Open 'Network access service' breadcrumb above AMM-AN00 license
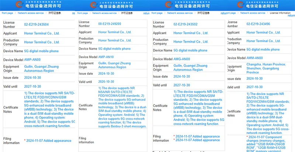 (x=253, y=13)
